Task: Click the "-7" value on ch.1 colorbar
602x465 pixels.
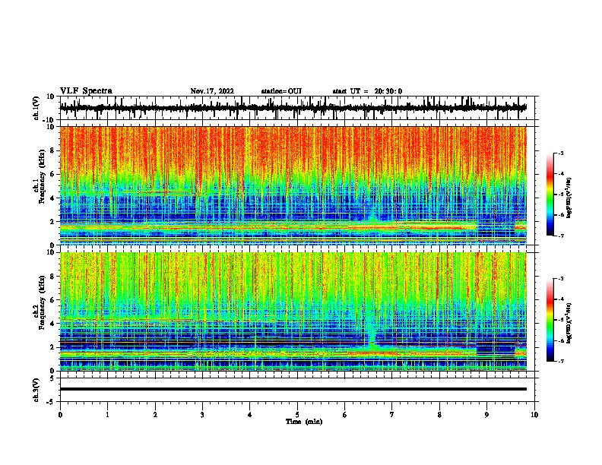Action: (561, 236)
